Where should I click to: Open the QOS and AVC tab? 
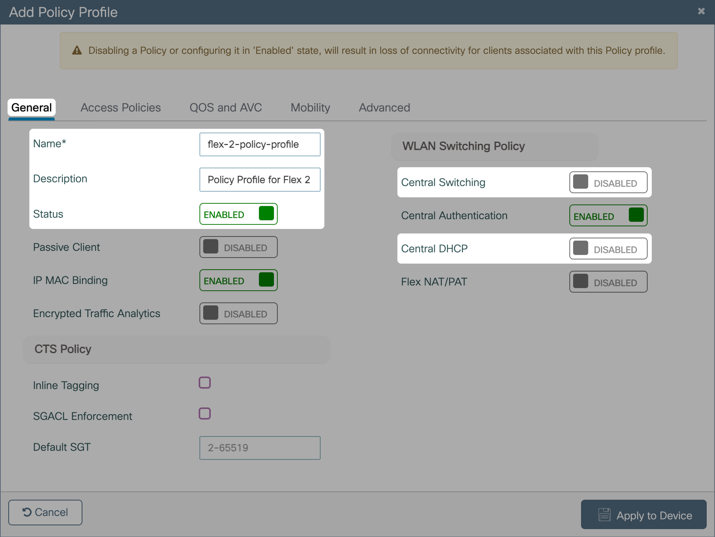225,108
